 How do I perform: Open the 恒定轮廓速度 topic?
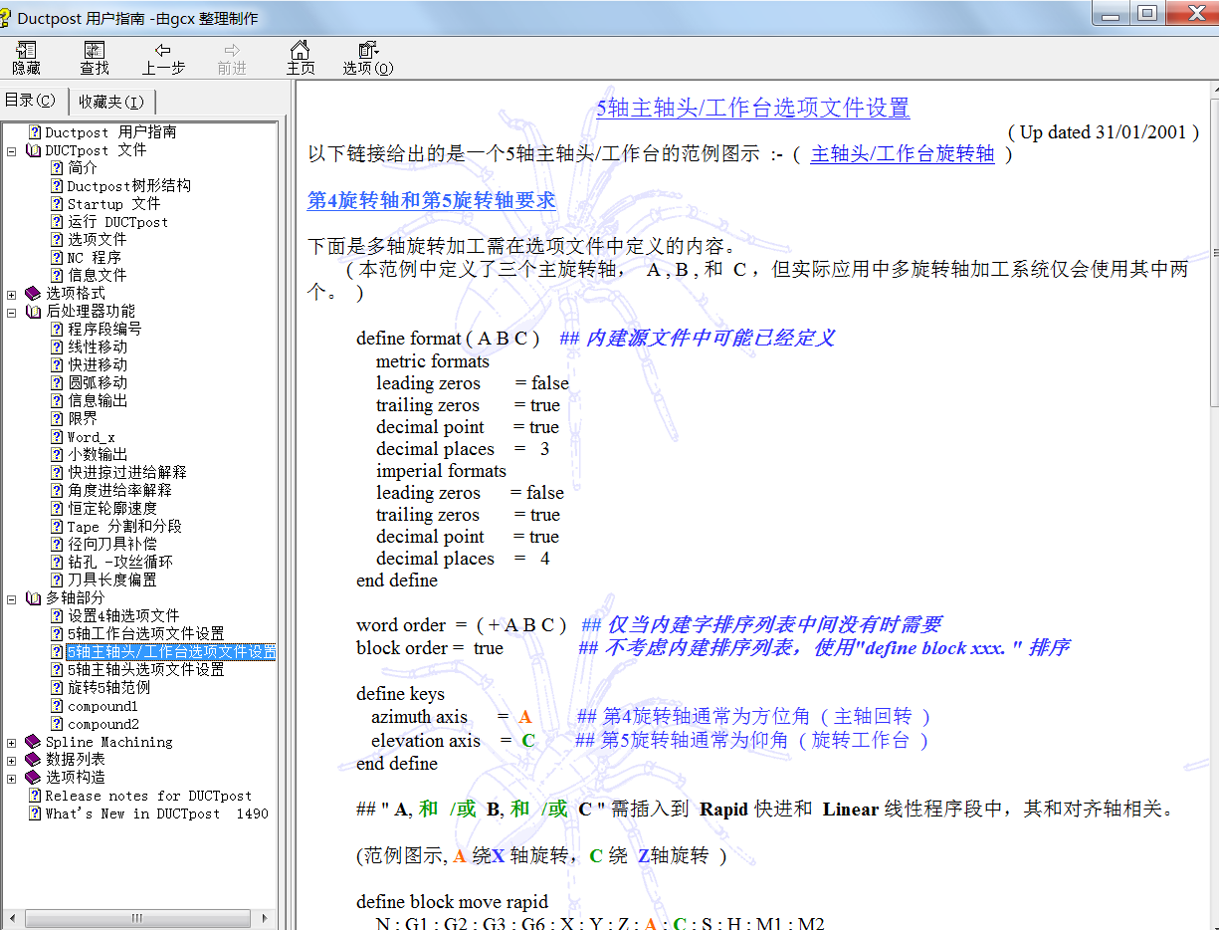pyautogui.click(x=112, y=509)
